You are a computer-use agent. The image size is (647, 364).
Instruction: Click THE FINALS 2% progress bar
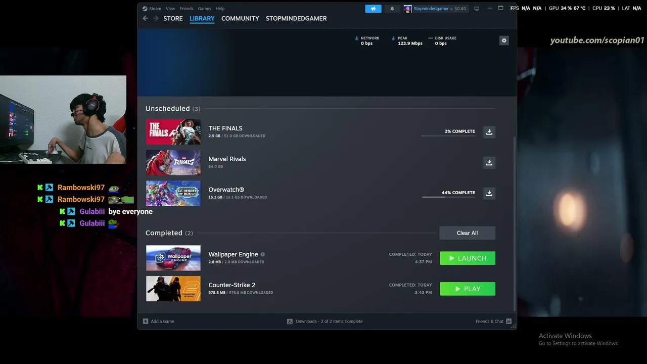tap(448, 135)
